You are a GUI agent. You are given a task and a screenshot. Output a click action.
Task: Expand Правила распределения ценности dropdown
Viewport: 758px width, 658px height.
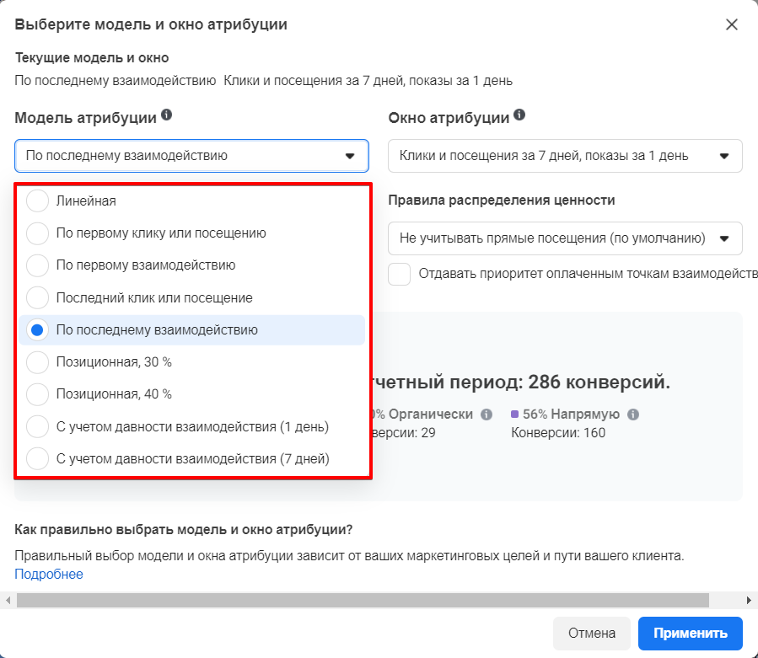point(565,238)
